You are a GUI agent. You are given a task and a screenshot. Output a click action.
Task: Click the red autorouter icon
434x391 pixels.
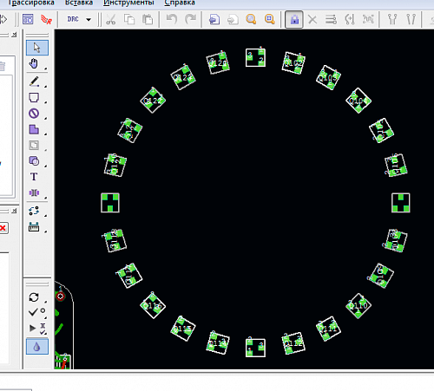coord(46,19)
